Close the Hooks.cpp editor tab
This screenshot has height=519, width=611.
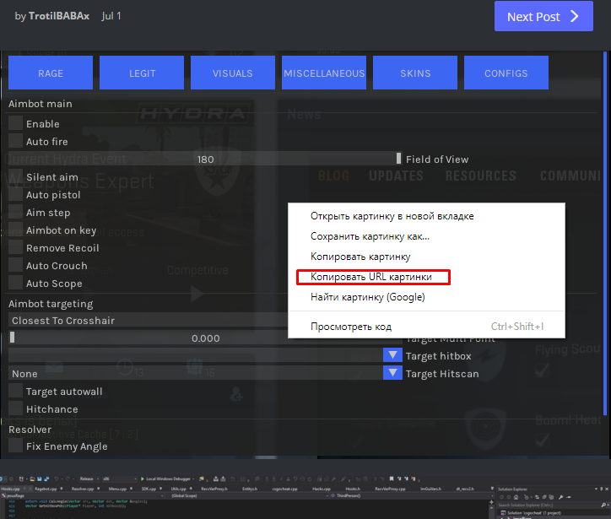point(30,489)
